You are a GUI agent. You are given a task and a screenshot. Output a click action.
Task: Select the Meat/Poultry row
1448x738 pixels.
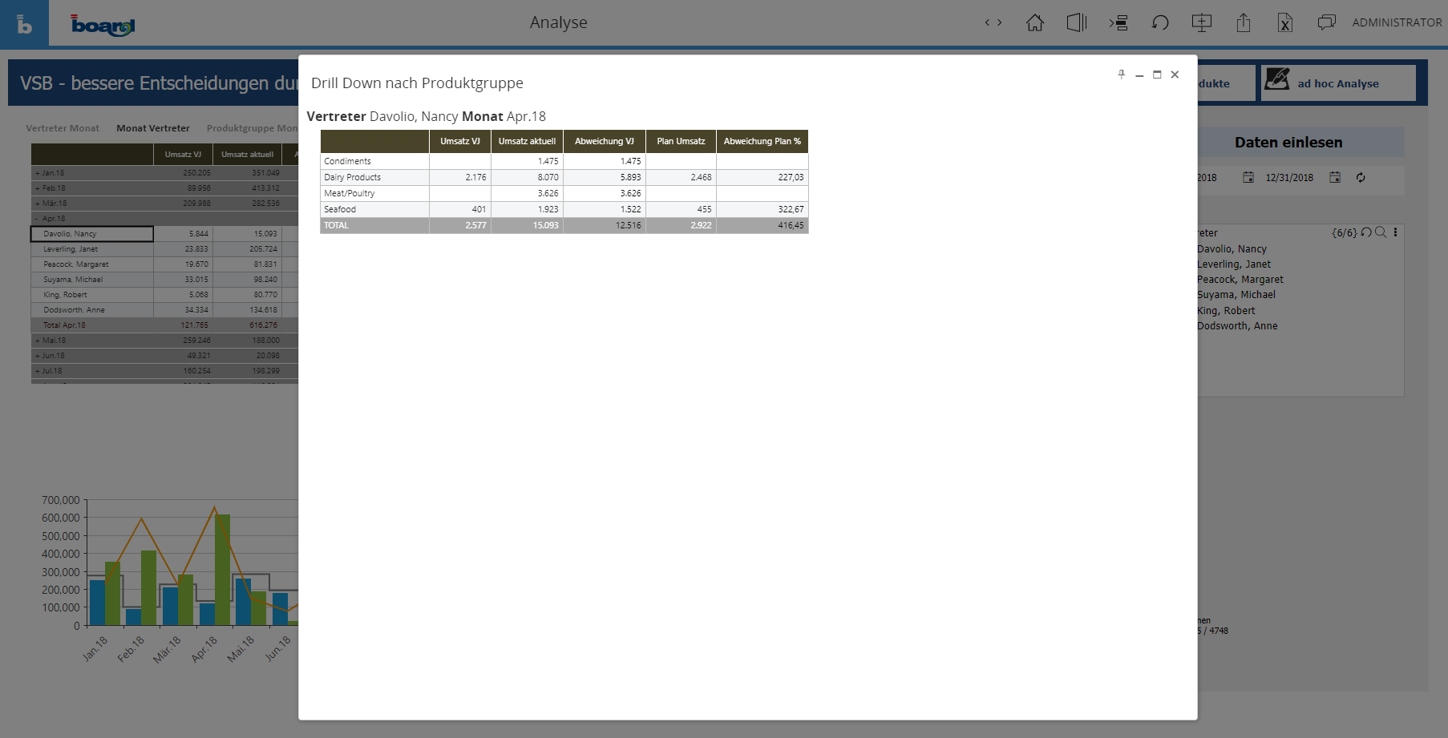[564, 193]
